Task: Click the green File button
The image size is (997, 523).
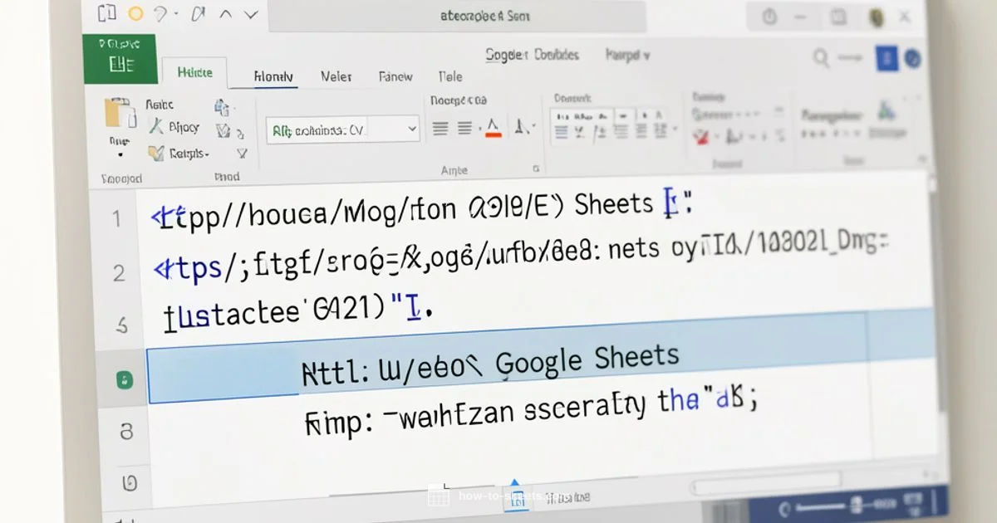Action: click(120, 59)
